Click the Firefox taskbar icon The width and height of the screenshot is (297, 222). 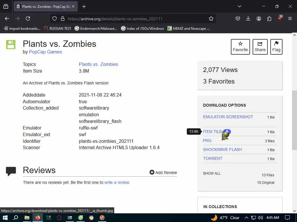click(38, 218)
